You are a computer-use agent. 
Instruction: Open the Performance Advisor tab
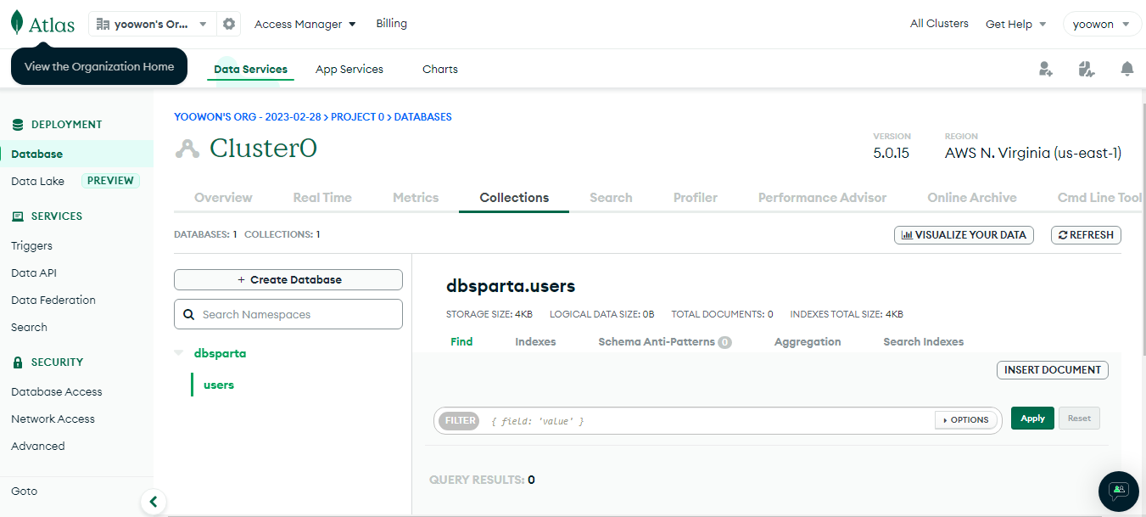click(822, 198)
